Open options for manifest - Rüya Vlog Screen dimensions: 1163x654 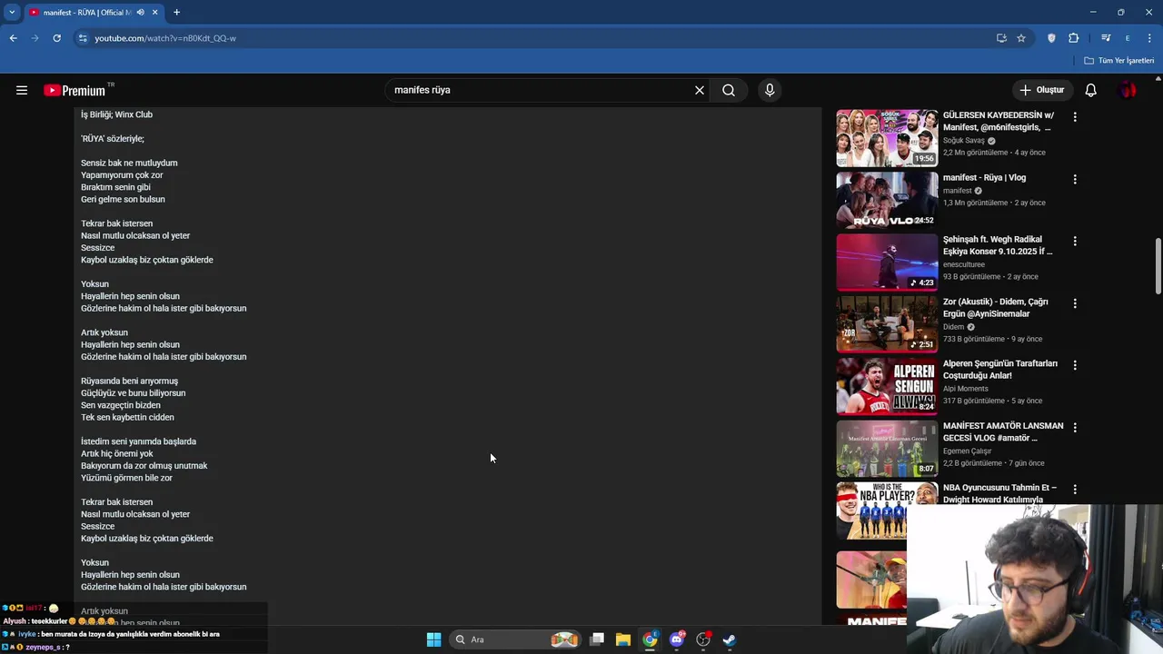tap(1075, 179)
